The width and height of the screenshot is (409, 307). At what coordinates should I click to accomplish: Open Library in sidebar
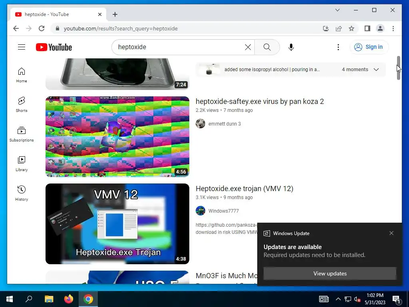pos(22,163)
